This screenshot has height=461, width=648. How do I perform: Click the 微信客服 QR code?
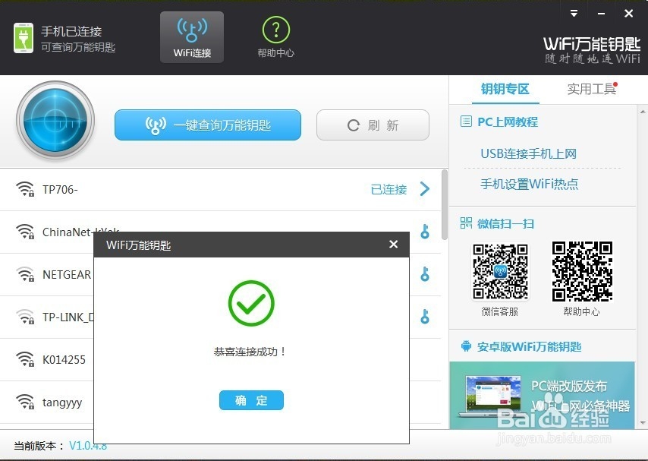(x=500, y=271)
